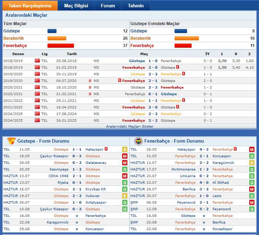
Task: Click the Tüm Maçlar heading
Action: [x=15, y=24]
